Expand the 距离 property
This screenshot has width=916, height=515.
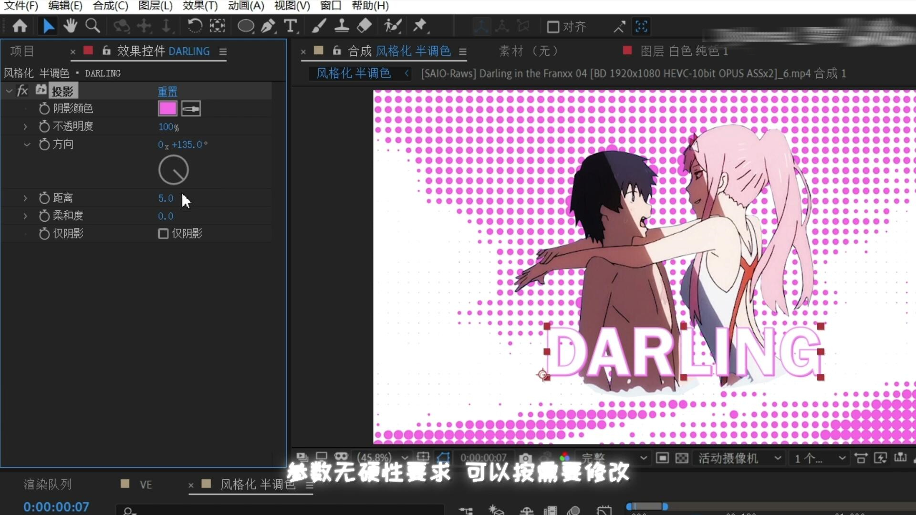tap(26, 198)
